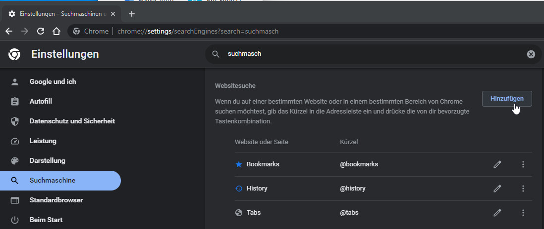Select Autofill in the sidebar

[41, 101]
